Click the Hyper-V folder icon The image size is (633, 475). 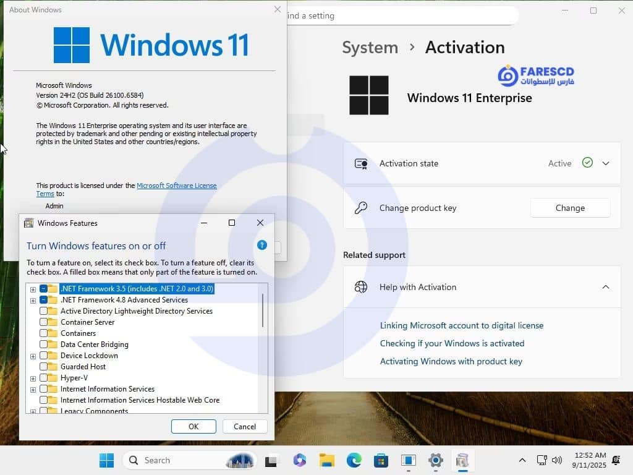[x=53, y=378]
